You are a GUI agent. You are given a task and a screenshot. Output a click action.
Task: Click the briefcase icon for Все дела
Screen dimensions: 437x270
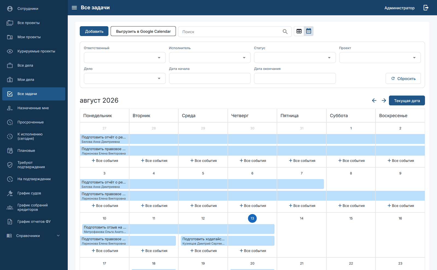point(10,66)
